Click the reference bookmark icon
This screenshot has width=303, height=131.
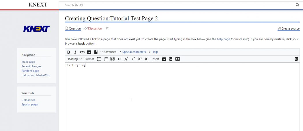(x=96, y=52)
